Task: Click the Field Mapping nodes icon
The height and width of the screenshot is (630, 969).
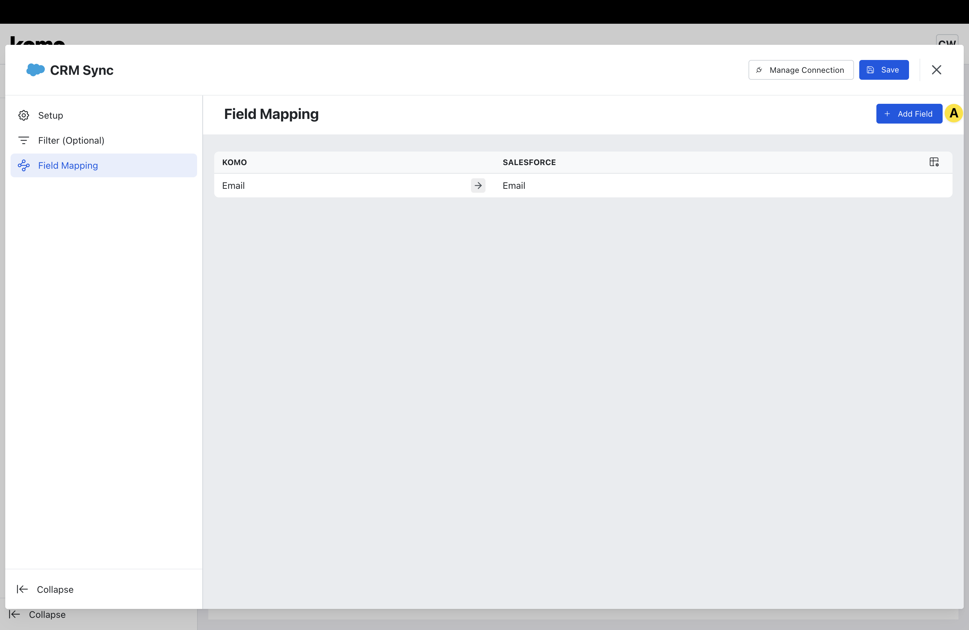Action: 24,166
